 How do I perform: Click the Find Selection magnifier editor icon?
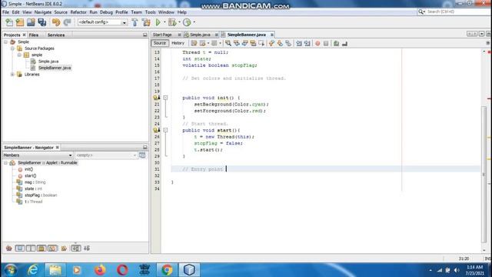[x=228, y=43]
